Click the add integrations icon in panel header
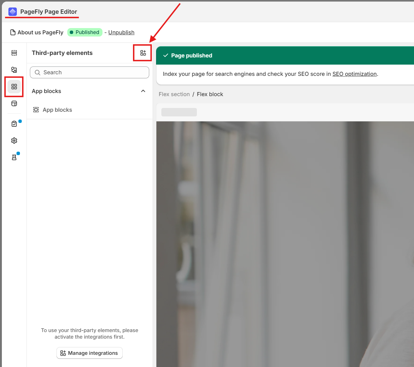The image size is (414, 367). [143, 53]
